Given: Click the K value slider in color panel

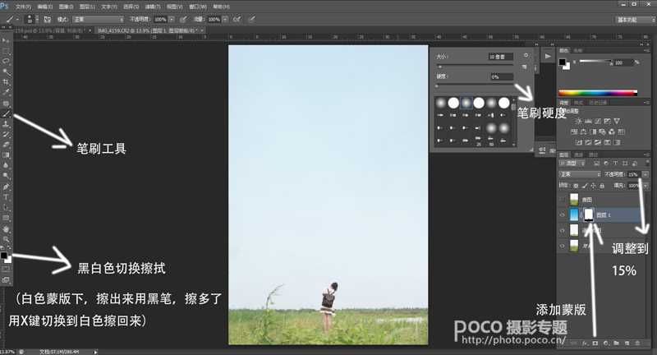Looking at the screenshot, I should click(x=595, y=62).
